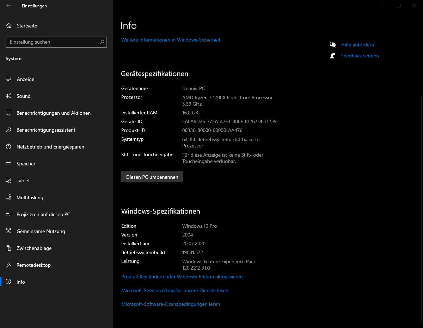Click the search magnifier icon

pos(102,42)
